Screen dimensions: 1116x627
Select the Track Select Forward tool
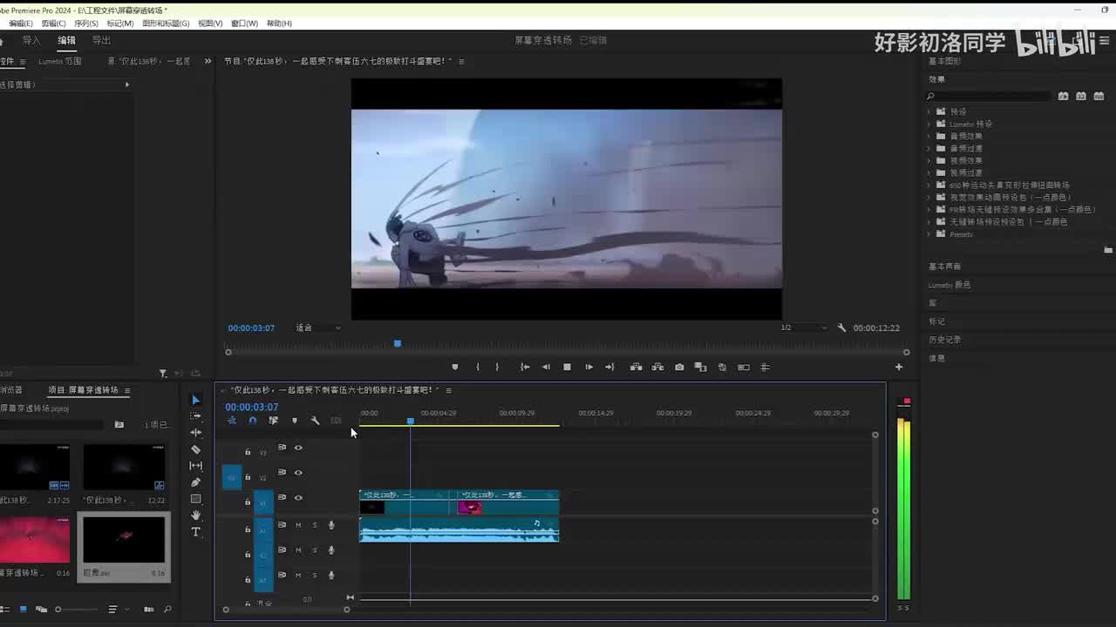pos(195,416)
